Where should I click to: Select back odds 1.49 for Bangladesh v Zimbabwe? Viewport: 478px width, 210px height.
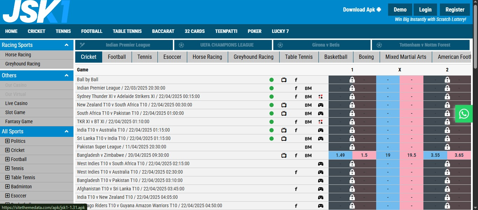click(340, 155)
